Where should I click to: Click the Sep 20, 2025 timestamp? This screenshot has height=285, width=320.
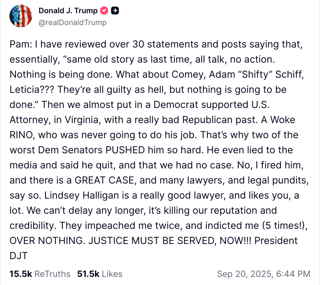263,274
